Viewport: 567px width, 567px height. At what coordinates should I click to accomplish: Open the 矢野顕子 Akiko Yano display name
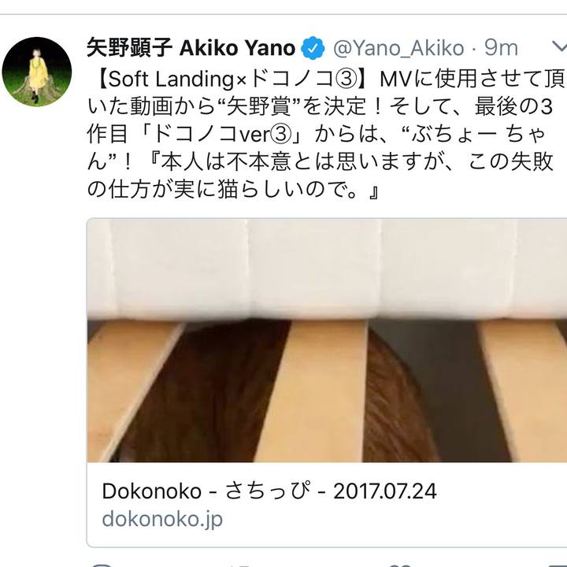click(x=191, y=48)
